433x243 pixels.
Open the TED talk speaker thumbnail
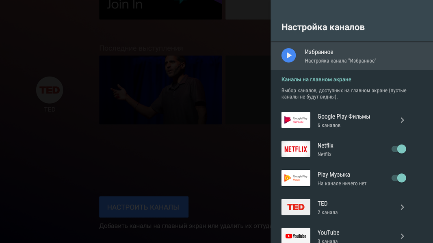pos(160,90)
